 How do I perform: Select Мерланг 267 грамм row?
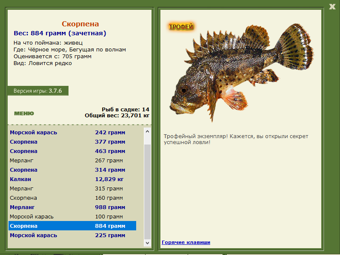coord(72,161)
